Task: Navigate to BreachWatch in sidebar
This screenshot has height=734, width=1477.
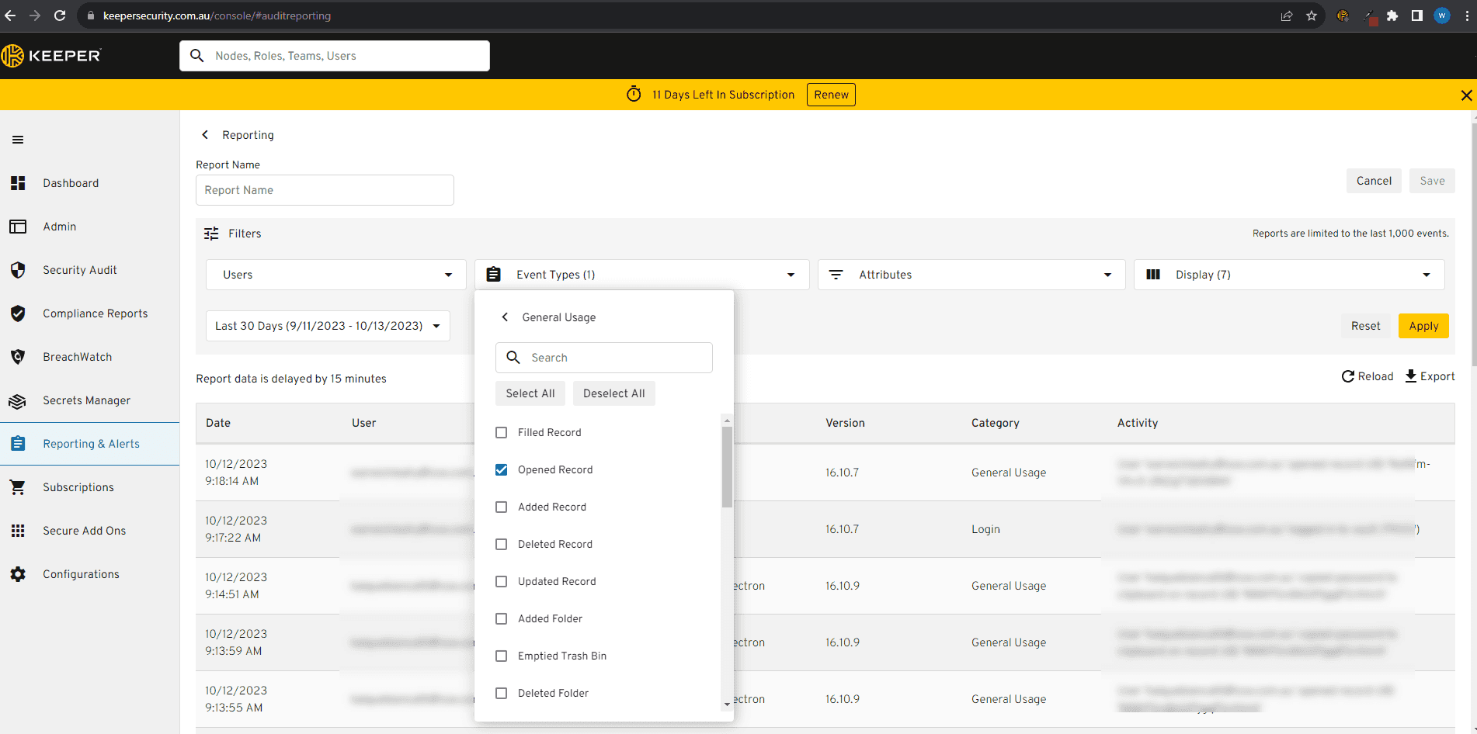Action: tap(77, 357)
